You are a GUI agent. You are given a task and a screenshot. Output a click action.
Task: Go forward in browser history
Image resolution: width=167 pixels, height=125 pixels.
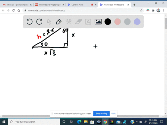[8, 10]
